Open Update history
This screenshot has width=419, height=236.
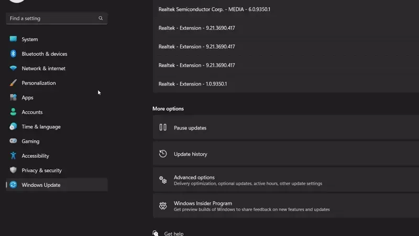click(x=190, y=154)
